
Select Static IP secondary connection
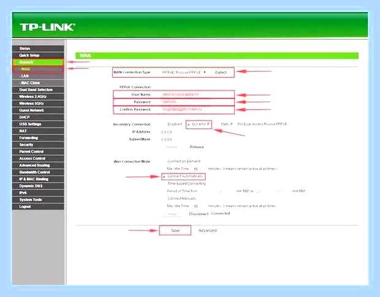point(226,124)
